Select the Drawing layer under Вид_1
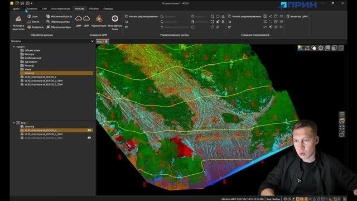357x201 pixels. 27,127
